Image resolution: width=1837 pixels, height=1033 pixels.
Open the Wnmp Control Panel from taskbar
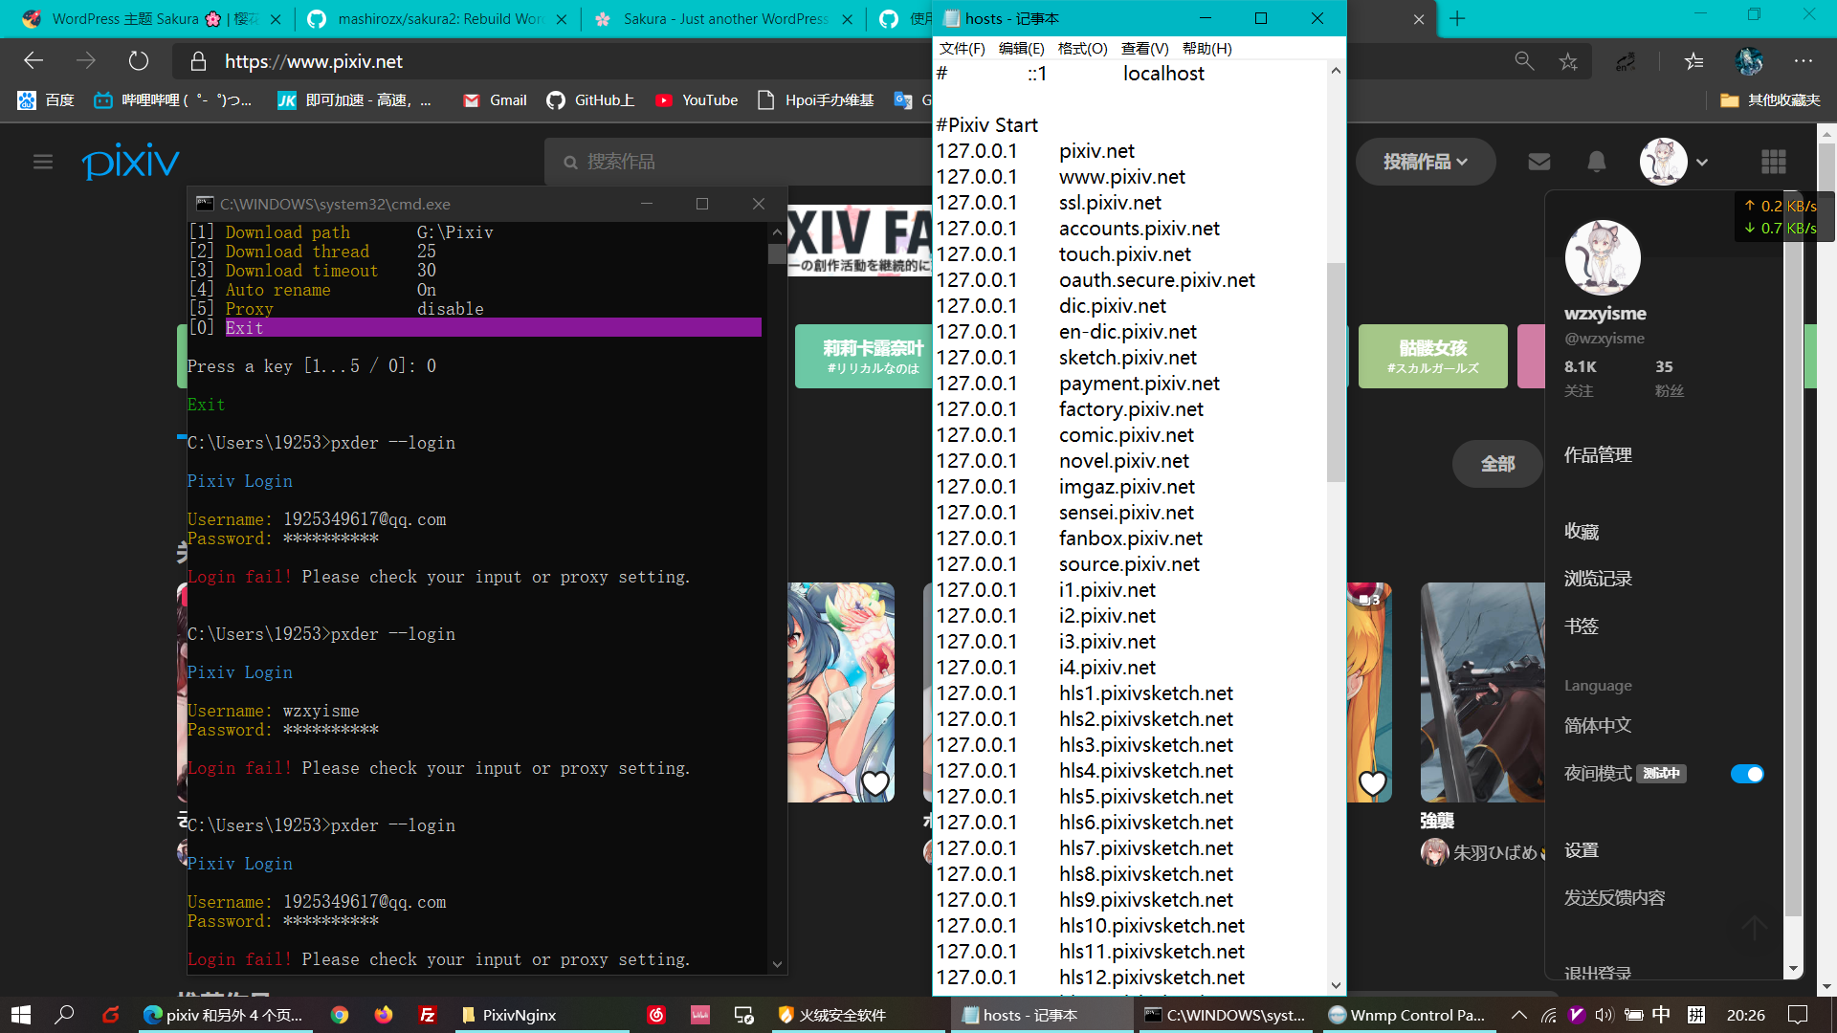point(1406,1015)
